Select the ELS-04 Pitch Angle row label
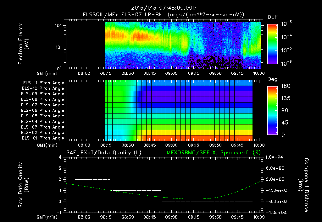This screenshot has height=222, width=322. 43,121
